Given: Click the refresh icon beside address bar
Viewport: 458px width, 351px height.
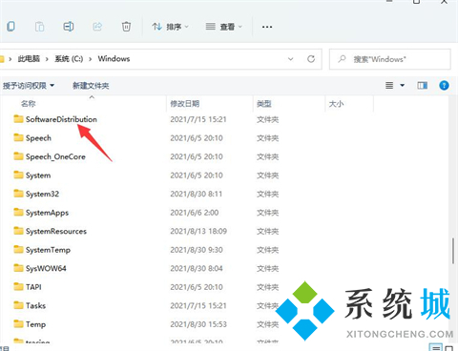Looking at the screenshot, I should coord(311,59).
